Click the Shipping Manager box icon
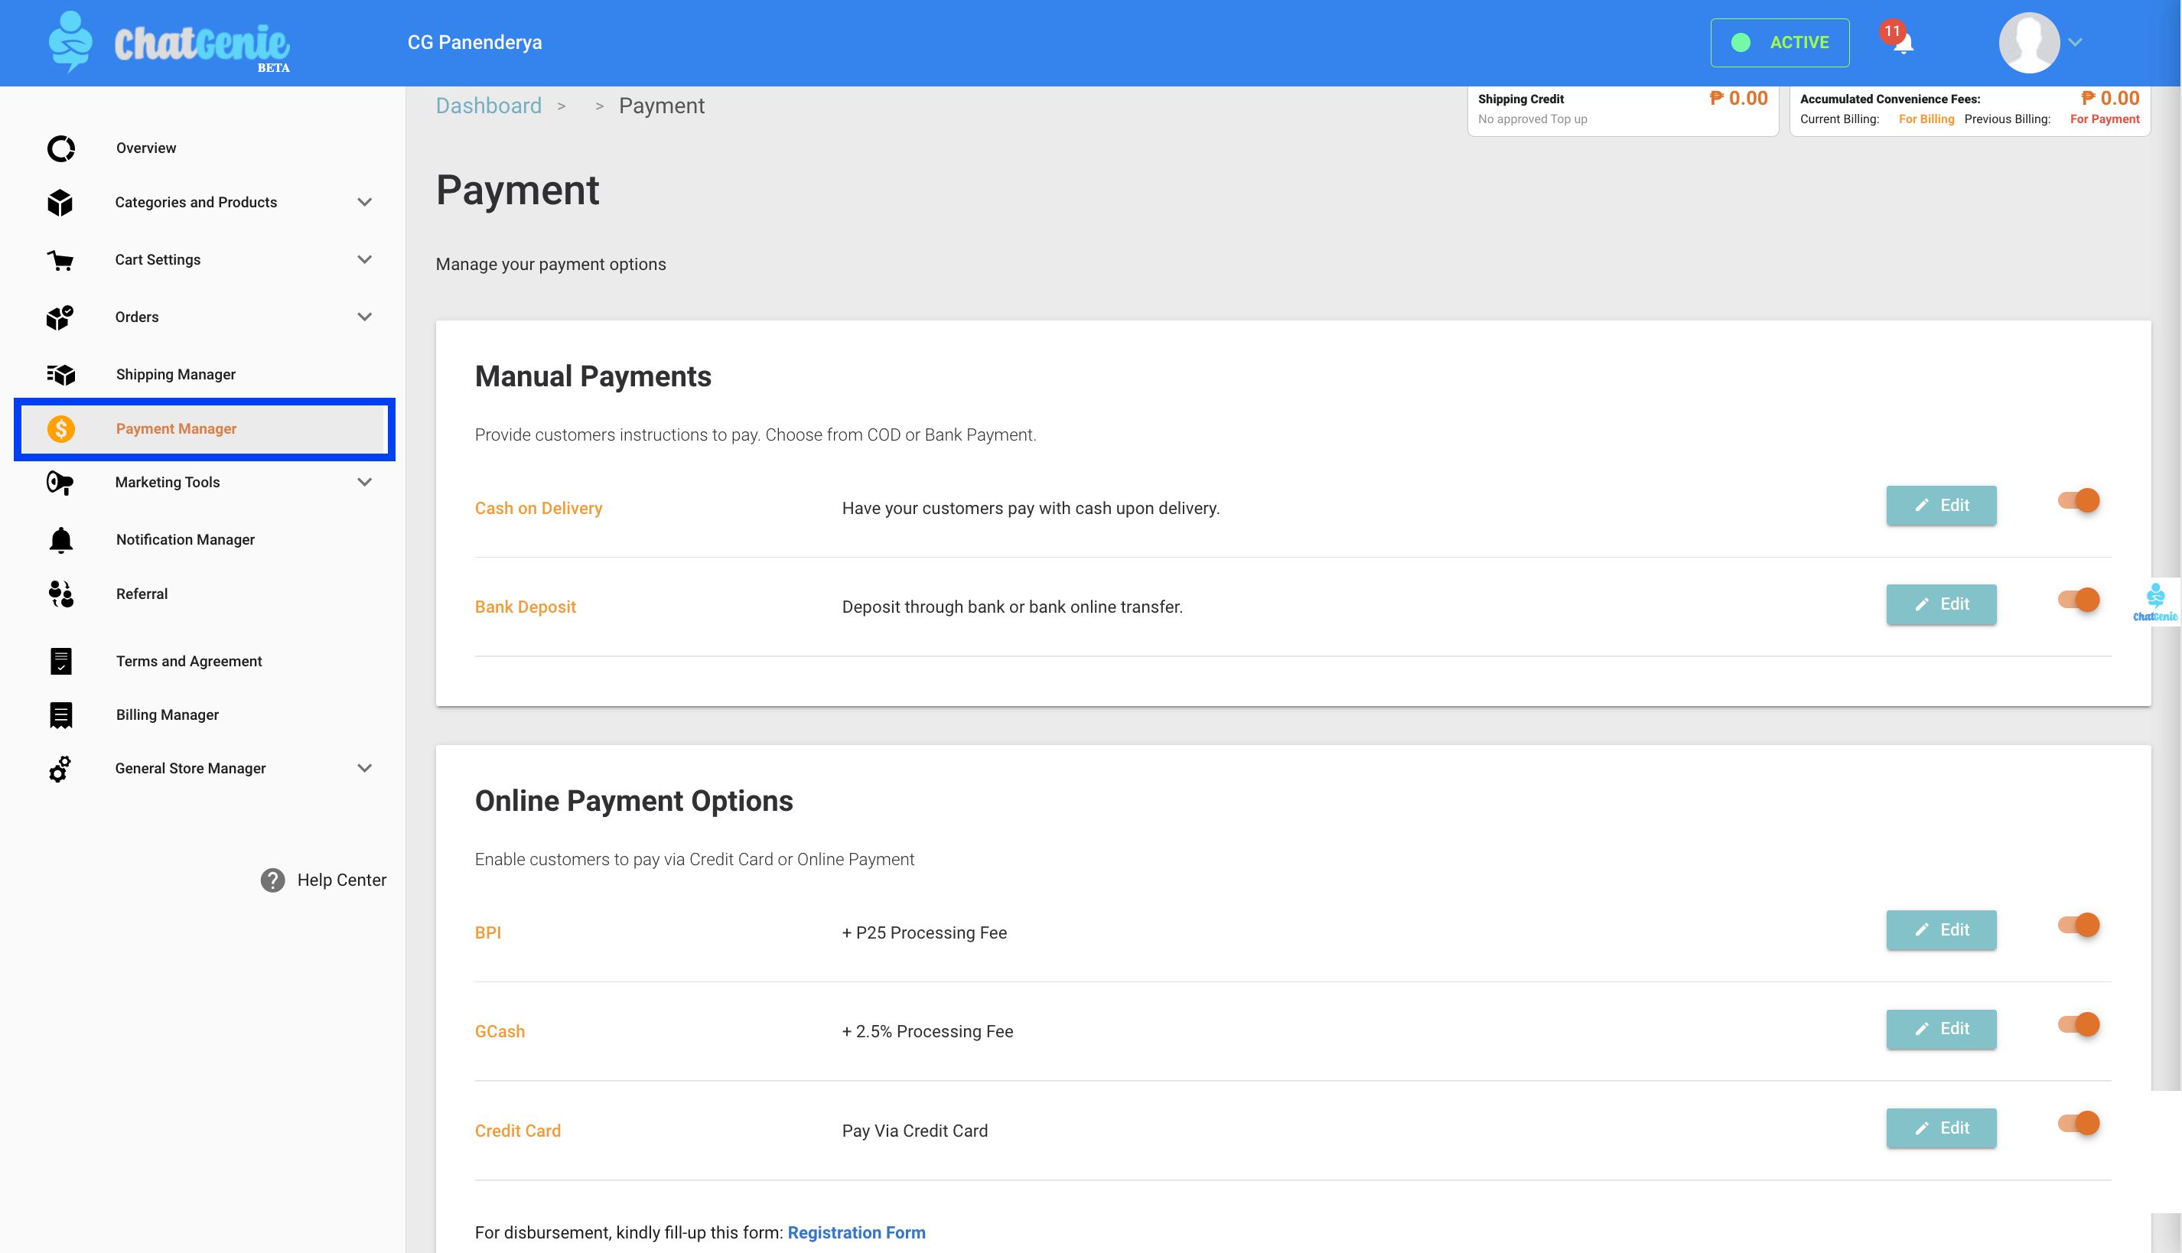Image resolution: width=2182 pixels, height=1253 pixels. tap(60, 374)
